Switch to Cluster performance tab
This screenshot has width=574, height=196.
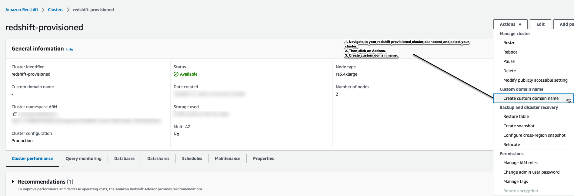(32, 158)
